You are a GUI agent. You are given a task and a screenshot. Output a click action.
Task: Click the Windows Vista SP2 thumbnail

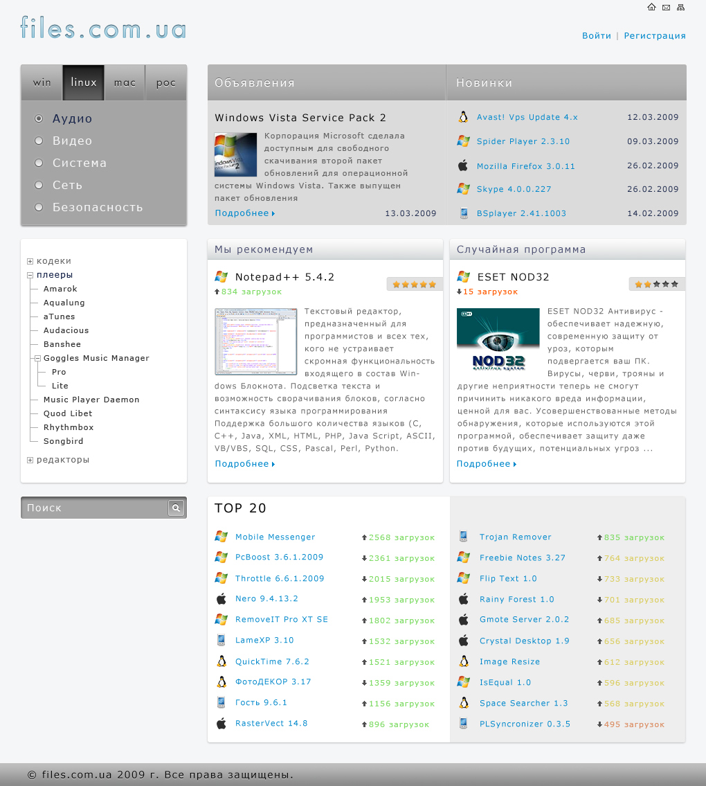(235, 154)
